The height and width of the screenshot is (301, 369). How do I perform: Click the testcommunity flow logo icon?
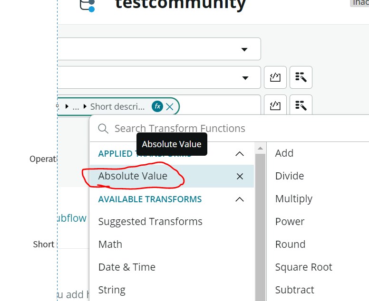tap(87, 5)
